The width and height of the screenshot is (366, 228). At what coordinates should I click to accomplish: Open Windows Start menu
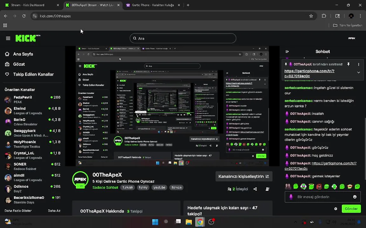click(155, 222)
